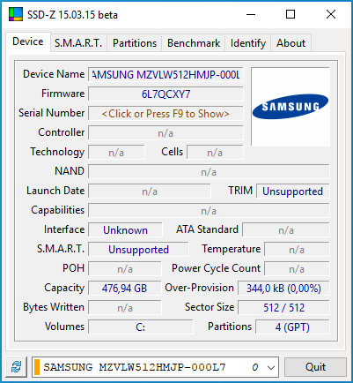Click the Capabilities n/a field
Image resolution: width=353 pixels, height=383 pixels.
[x=209, y=211]
